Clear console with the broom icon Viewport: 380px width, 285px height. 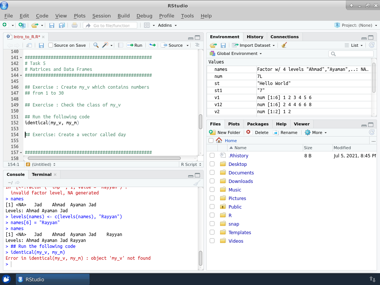(x=197, y=183)
